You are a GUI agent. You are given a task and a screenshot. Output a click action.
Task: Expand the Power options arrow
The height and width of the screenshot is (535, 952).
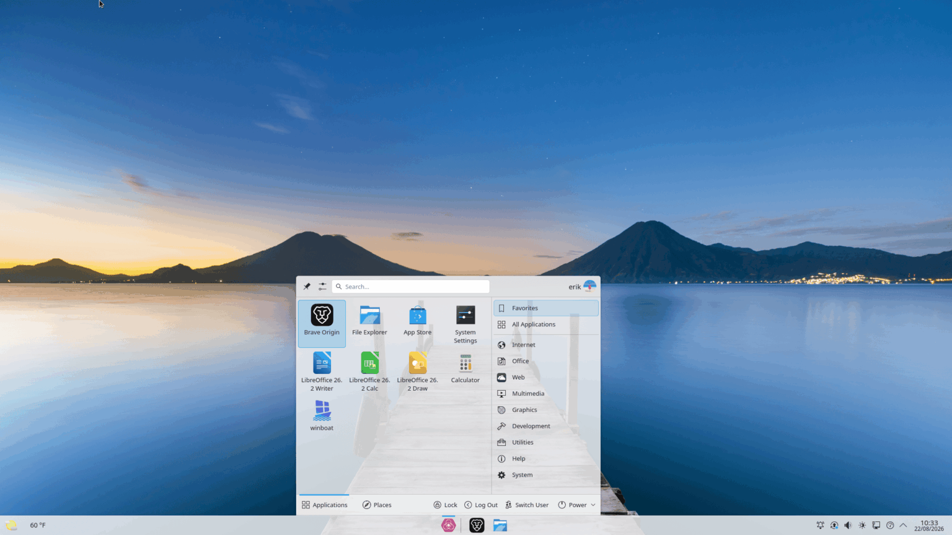[x=593, y=505]
